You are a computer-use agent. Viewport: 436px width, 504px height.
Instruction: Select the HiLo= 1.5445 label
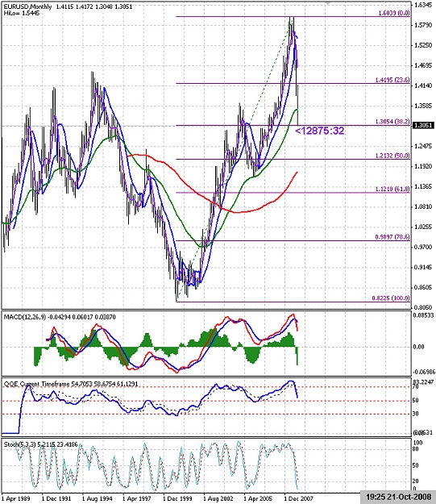point(22,13)
